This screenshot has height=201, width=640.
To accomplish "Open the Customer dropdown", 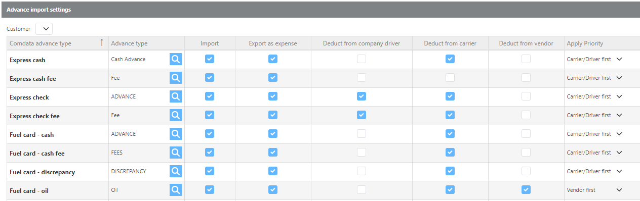I will point(44,29).
